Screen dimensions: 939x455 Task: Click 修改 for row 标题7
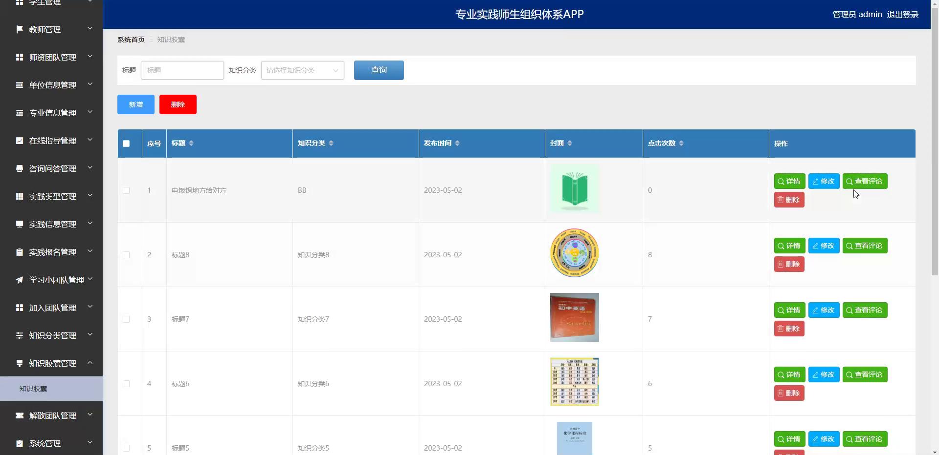coord(824,310)
